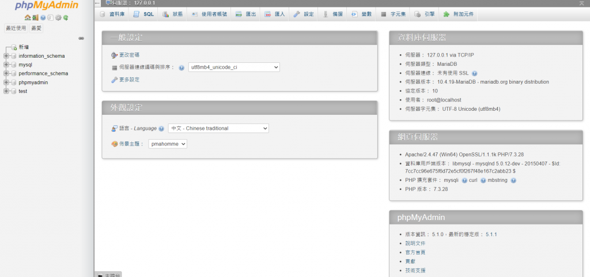Switch to the 設定 tab
590x277 pixels.
[x=304, y=14]
